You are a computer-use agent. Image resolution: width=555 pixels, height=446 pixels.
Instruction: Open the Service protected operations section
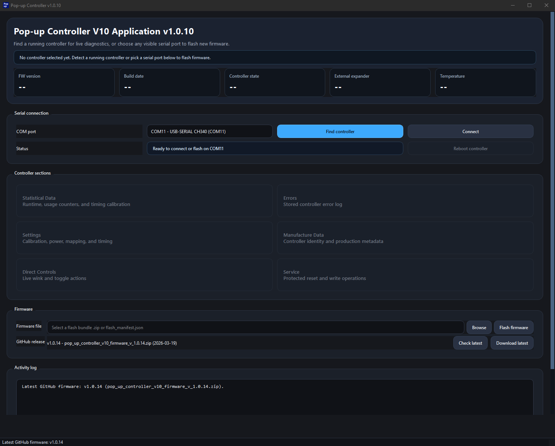click(x=405, y=275)
